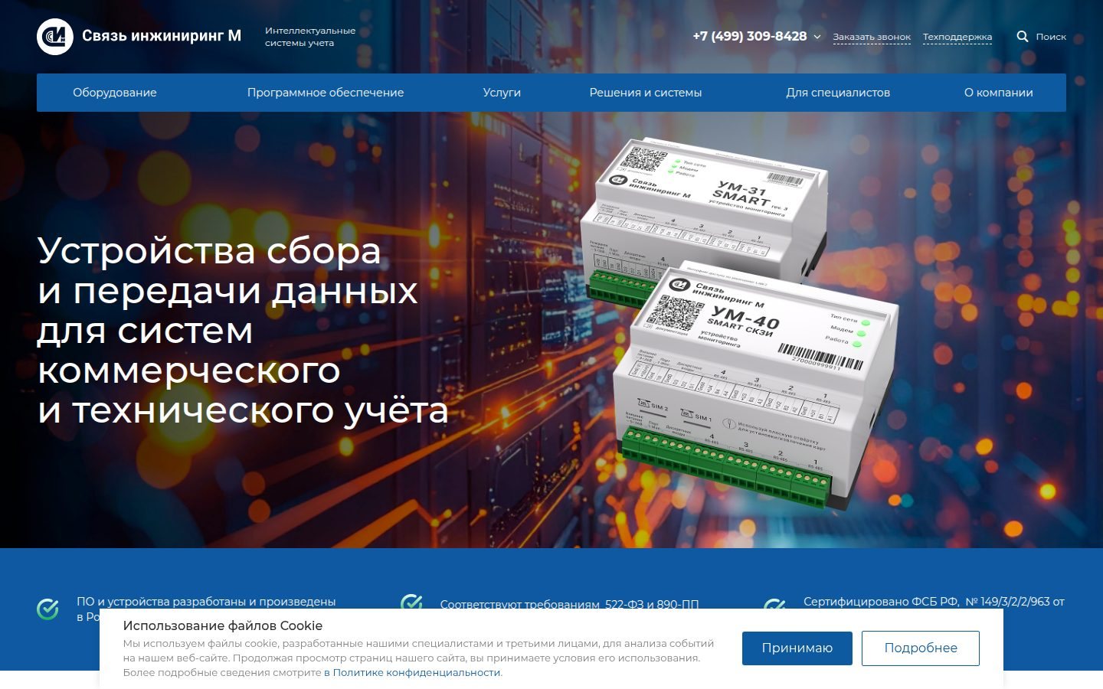Screen dimensions: 1103x689
Task: Open the Политике конфиденциальности link
Action: pos(412,673)
